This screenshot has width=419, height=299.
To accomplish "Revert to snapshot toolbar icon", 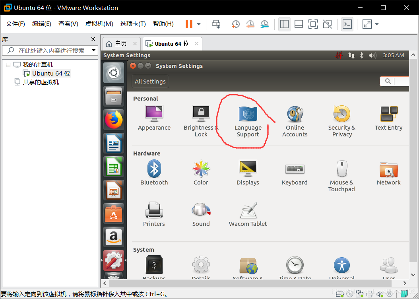I will click(250, 24).
